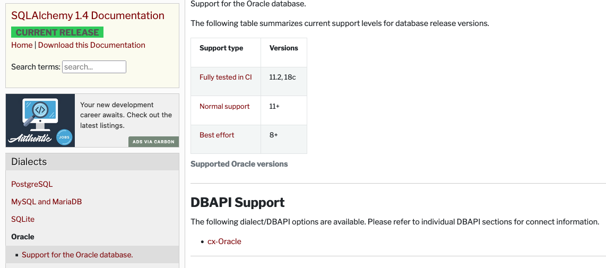Open the cx-Oracle DBAPI link

(224, 241)
